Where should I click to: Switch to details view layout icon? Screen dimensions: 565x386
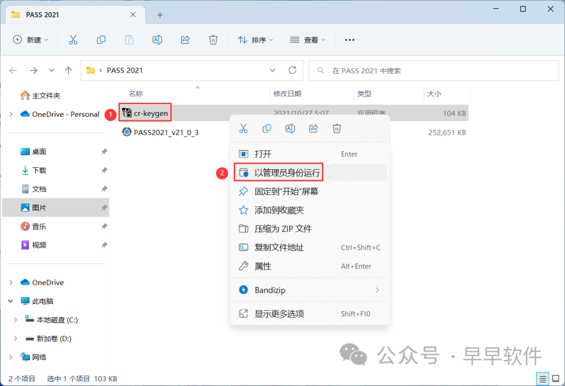(x=542, y=378)
